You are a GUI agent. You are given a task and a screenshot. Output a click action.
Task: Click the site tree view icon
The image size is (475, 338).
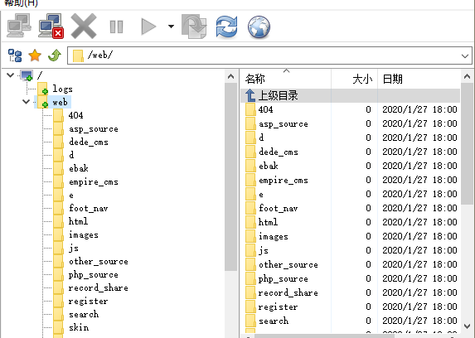[x=15, y=56]
